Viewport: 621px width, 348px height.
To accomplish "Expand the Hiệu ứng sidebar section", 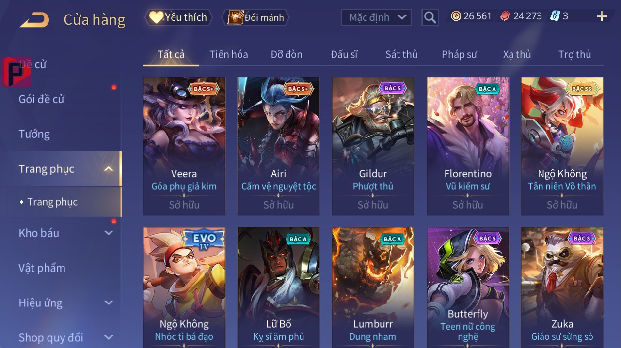I will pyautogui.click(x=109, y=303).
